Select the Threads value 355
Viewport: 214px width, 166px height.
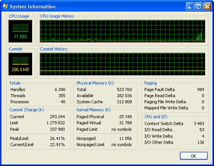tap(62, 96)
